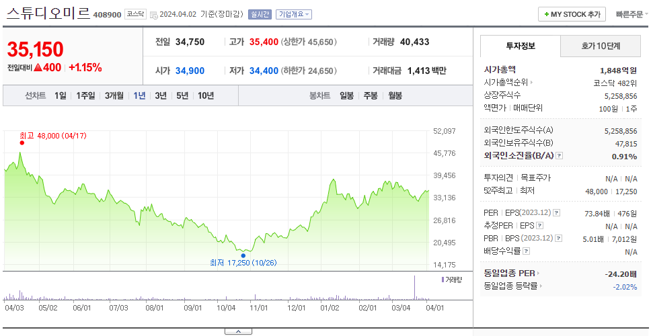This screenshot has height=336, width=651.
Task: Click the 저가 value 34,400
Action: pos(264,71)
